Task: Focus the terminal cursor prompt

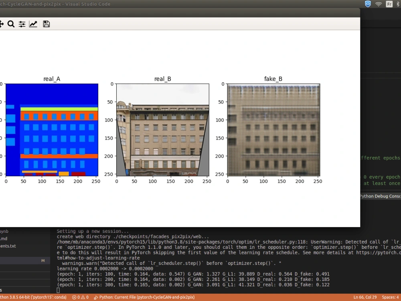Action: [58, 290]
